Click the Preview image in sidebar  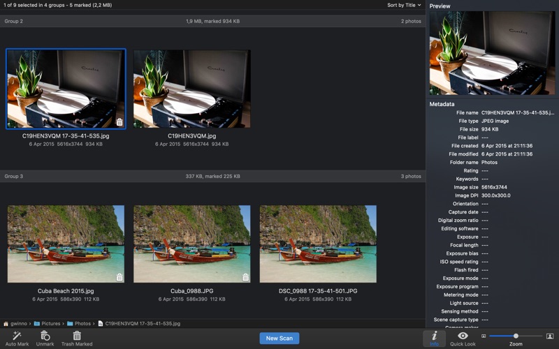pyautogui.click(x=492, y=53)
